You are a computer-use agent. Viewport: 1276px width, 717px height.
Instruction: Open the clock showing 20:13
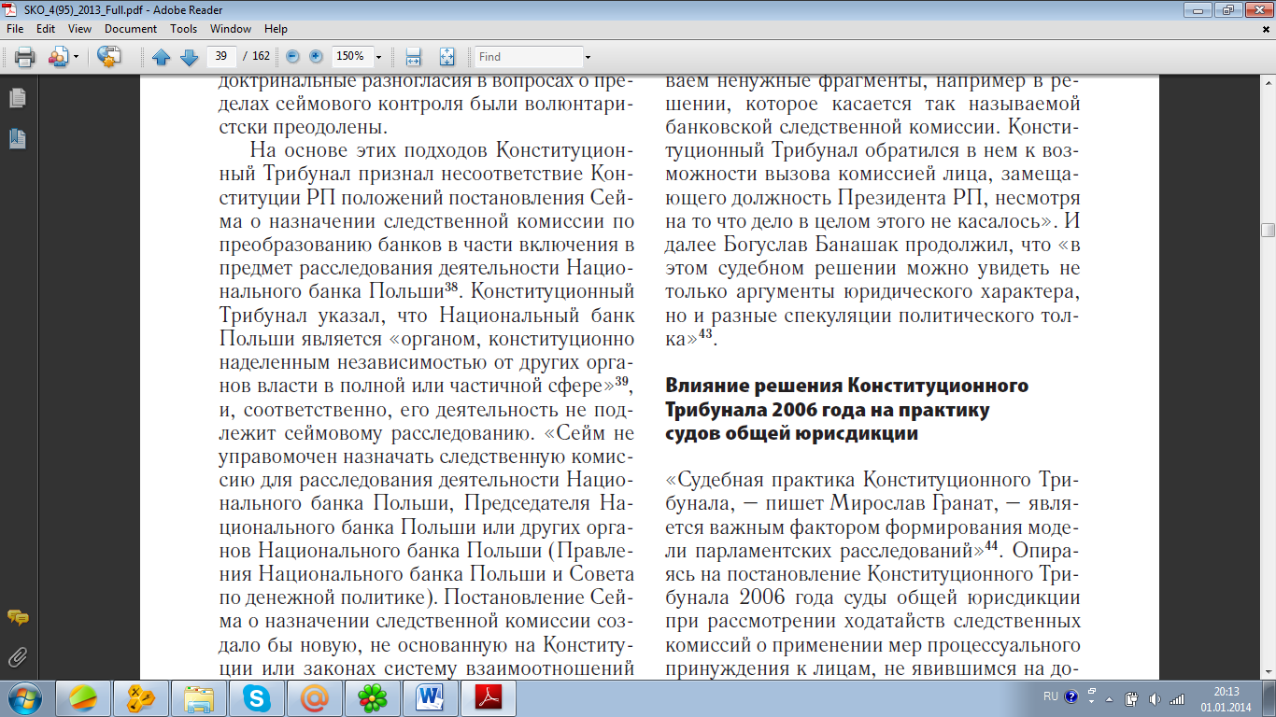tap(1226, 698)
